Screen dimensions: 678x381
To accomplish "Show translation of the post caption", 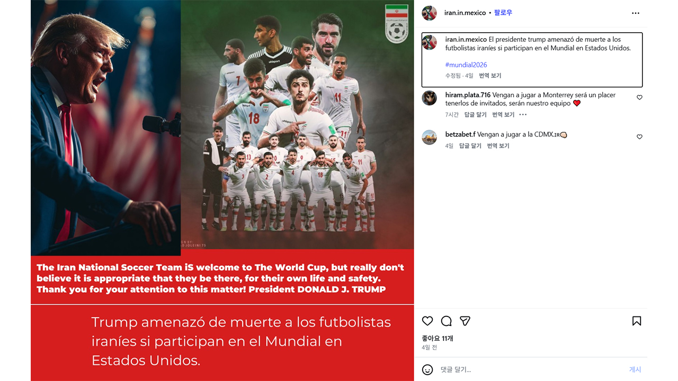I will click(490, 76).
